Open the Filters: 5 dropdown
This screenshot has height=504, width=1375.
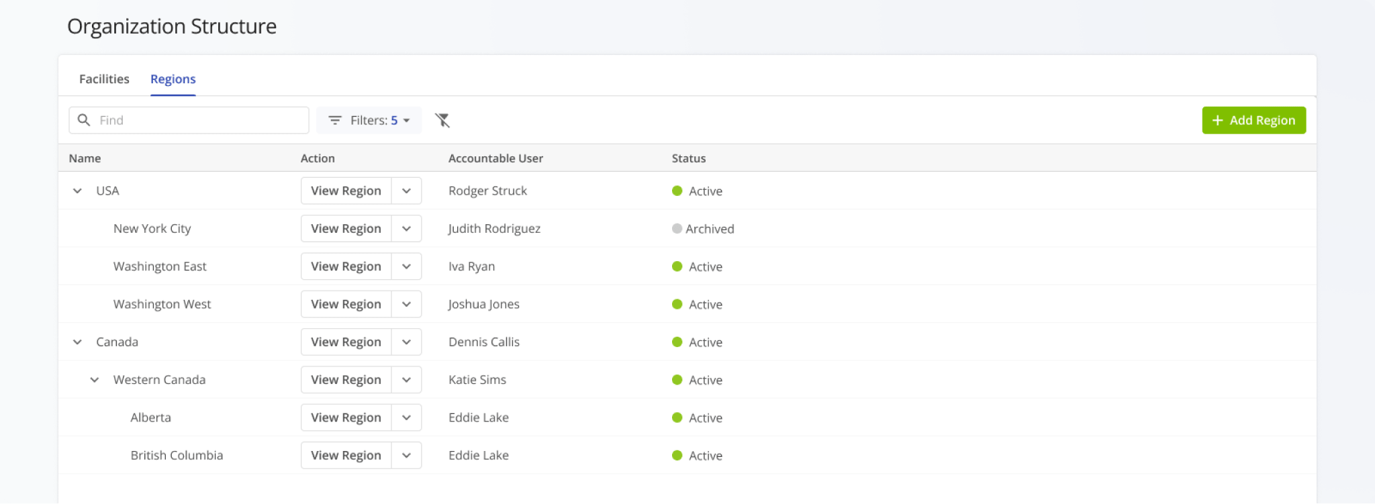coord(369,120)
